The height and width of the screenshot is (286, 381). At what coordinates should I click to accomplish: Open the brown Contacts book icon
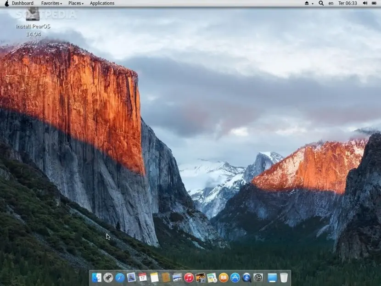[x=166, y=277]
